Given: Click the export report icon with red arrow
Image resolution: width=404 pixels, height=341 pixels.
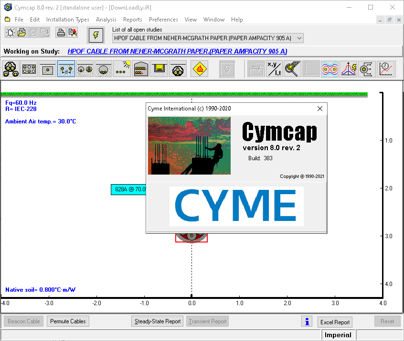Looking at the screenshot, I should click(73, 33).
